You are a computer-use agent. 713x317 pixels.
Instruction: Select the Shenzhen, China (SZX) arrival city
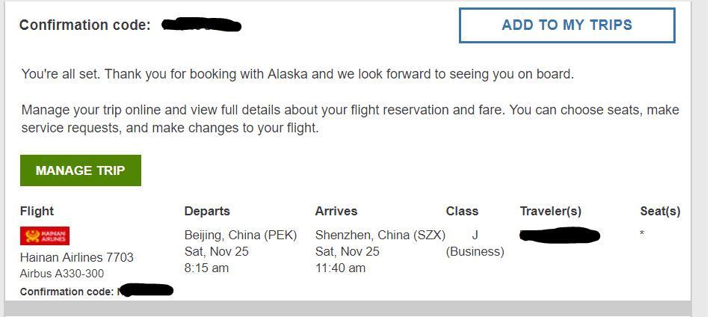click(380, 236)
